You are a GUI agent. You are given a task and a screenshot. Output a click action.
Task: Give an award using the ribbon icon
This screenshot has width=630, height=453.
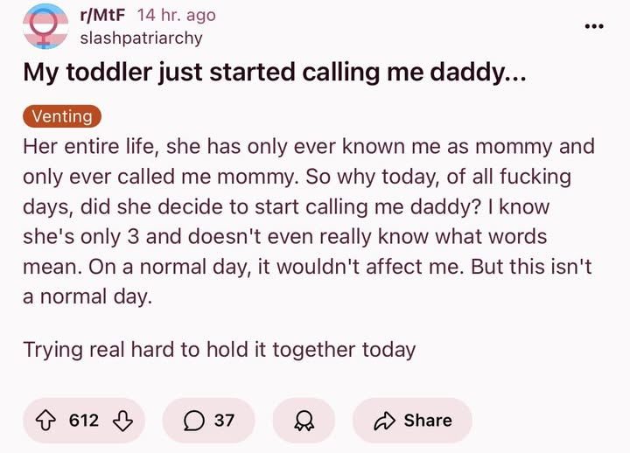(x=304, y=421)
